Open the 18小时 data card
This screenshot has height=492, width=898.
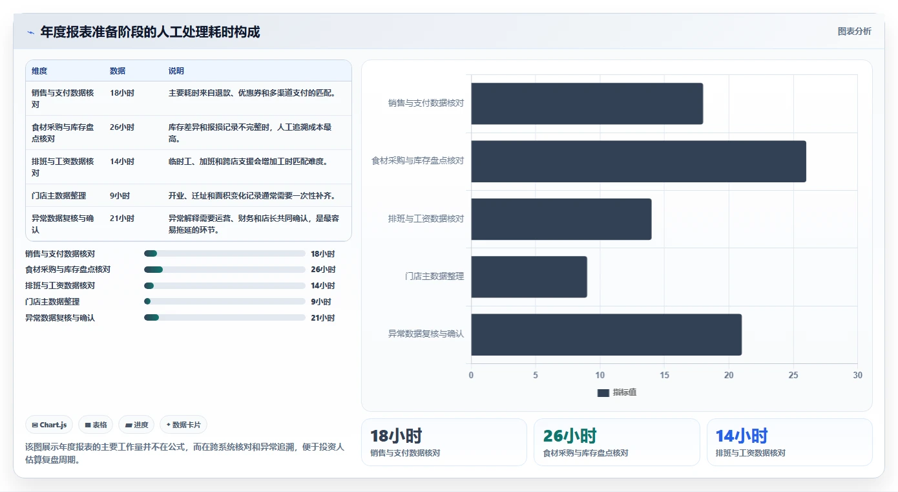pyautogui.click(x=444, y=442)
